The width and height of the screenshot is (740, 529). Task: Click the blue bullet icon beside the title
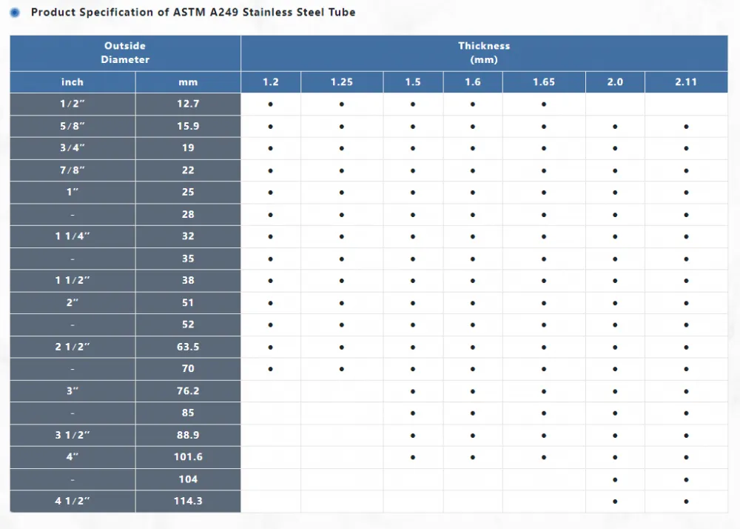coord(15,13)
